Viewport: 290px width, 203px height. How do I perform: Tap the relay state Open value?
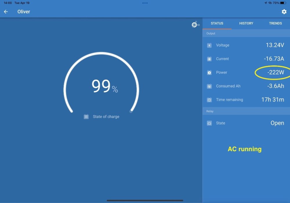tap(277, 123)
